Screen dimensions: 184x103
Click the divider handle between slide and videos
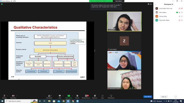coord(95,51)
